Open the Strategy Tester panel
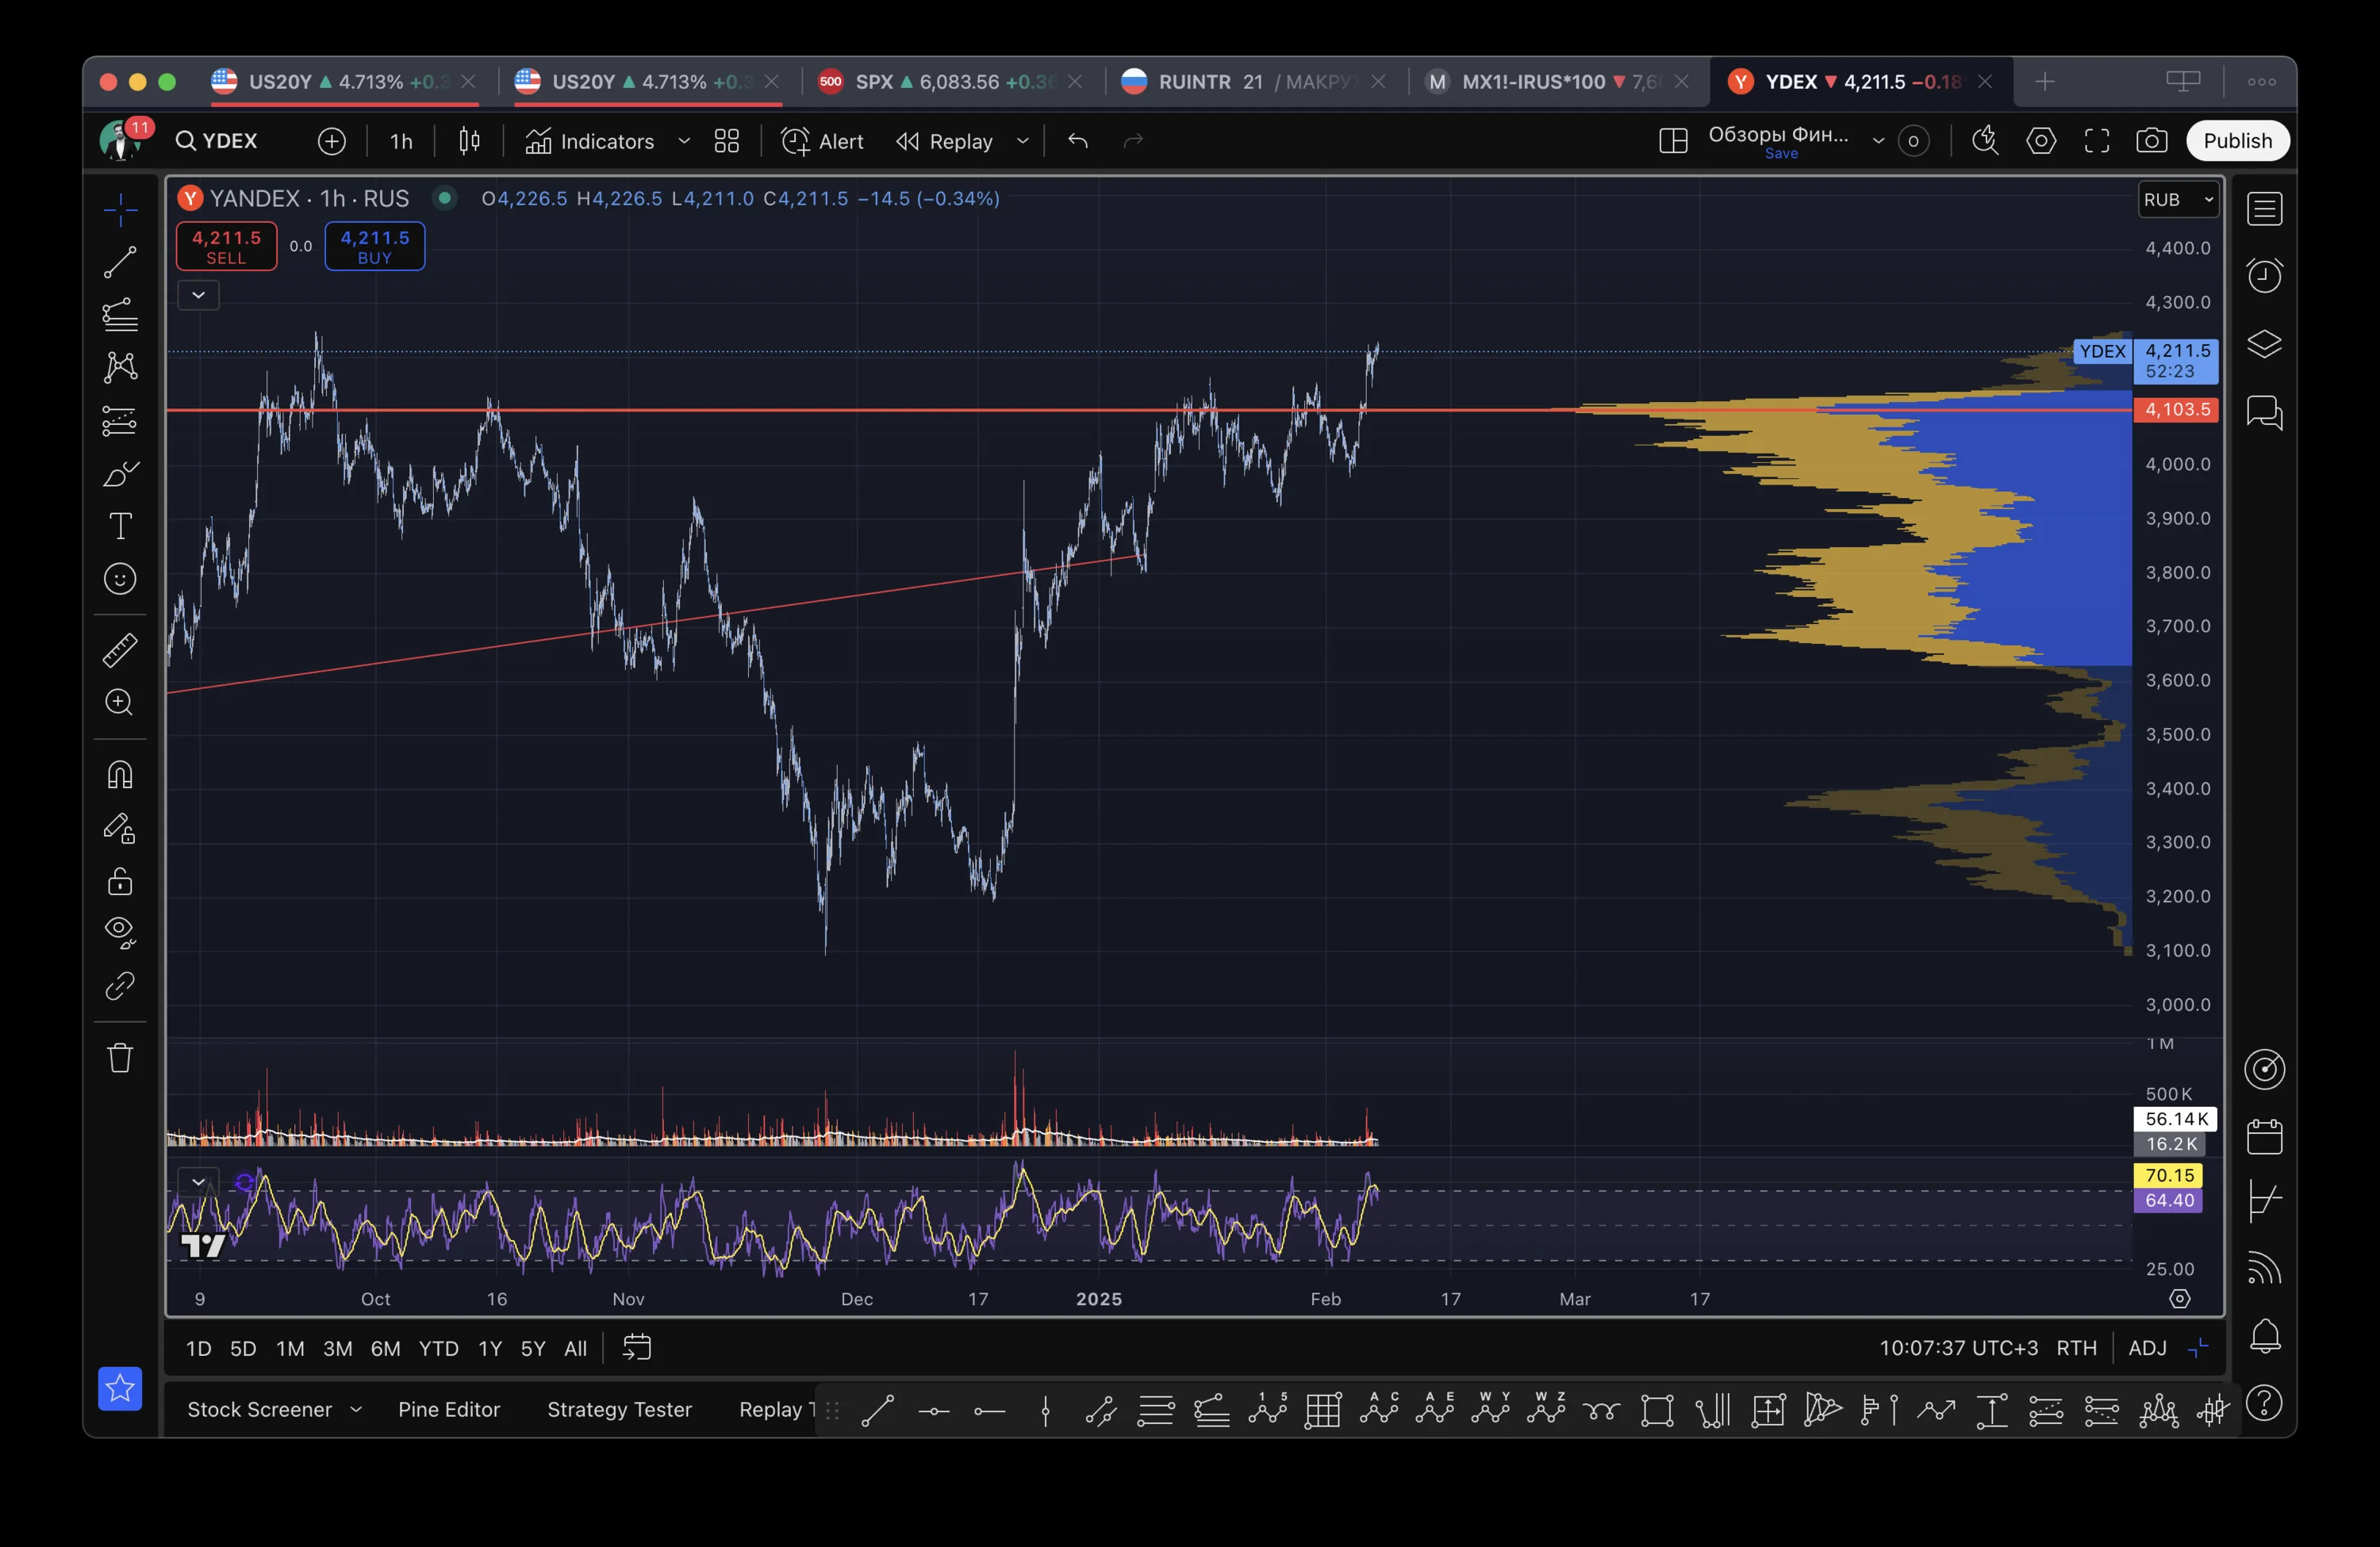The image size is (2380, 1547). 619,1409
